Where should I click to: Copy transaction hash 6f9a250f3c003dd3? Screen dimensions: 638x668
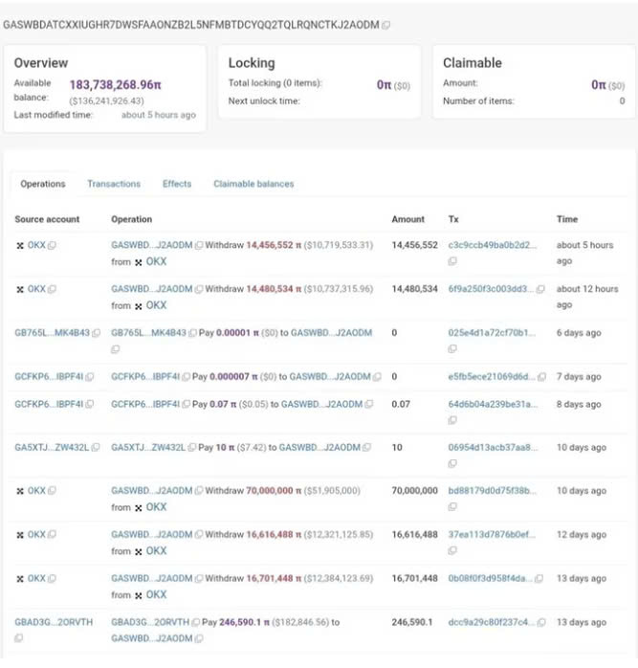pos(540,289)
